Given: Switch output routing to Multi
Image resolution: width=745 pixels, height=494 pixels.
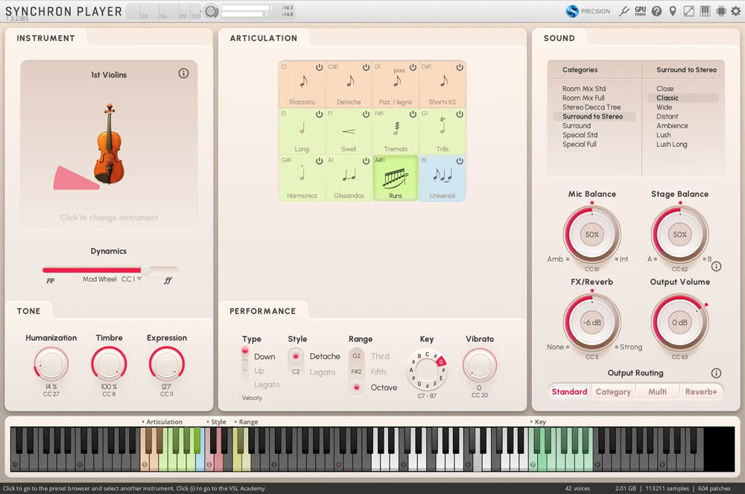Looking at the screenshot, I should 658,391.
